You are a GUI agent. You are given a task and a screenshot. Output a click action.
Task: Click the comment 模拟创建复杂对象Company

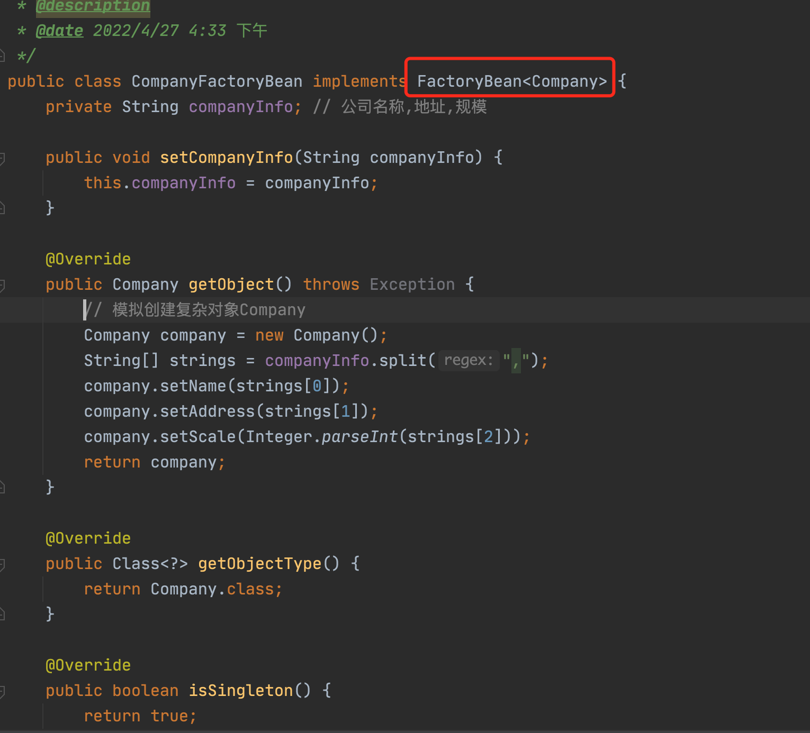pyautogui.click(x=195, y=310)
